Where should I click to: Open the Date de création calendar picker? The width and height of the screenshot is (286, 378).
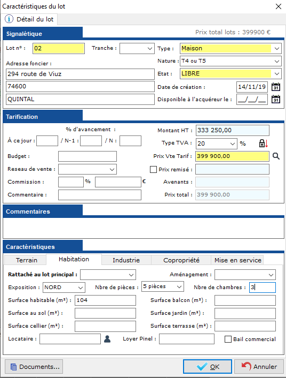pyautogui.click(x=276, y=87)
